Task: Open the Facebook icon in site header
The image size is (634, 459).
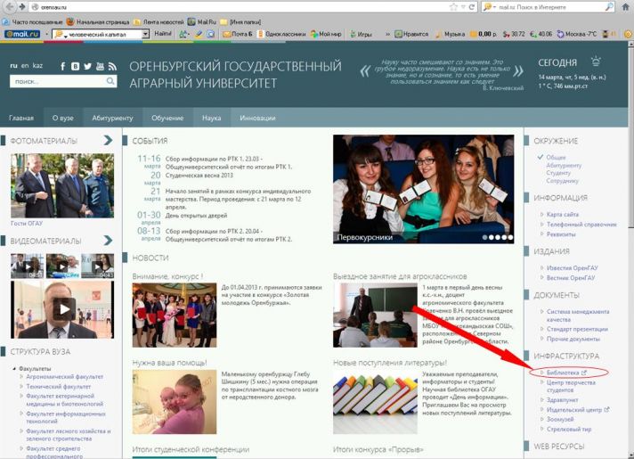Action: (62, 66)
